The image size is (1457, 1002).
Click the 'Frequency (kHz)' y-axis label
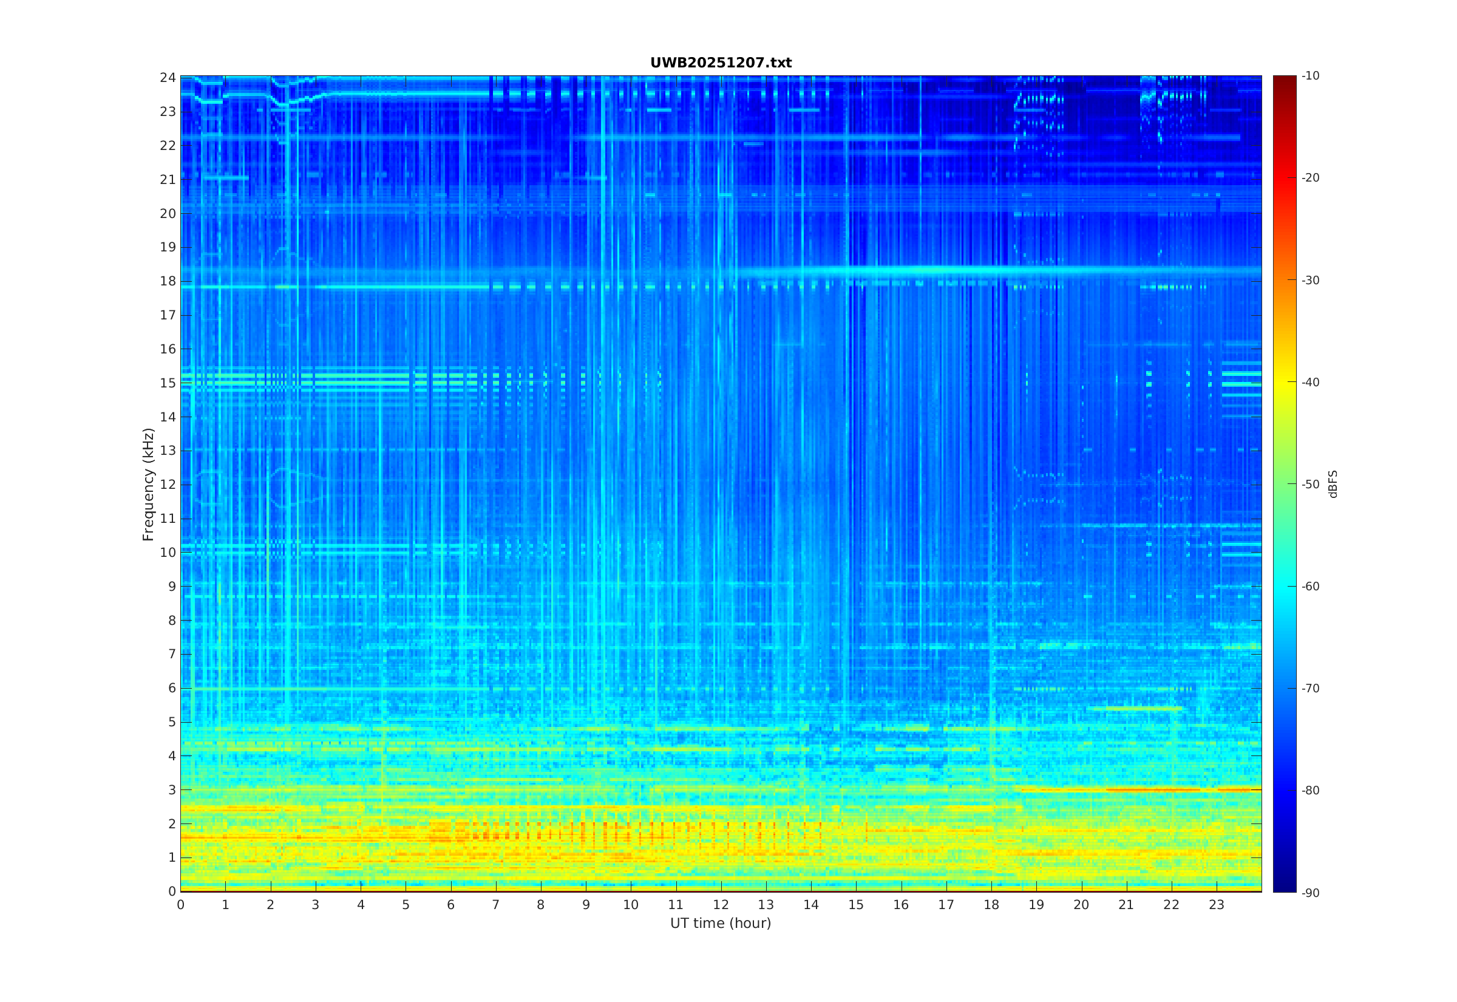148,484
